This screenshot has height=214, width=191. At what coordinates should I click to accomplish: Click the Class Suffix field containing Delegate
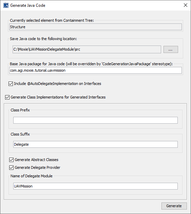tap(95, 144)
